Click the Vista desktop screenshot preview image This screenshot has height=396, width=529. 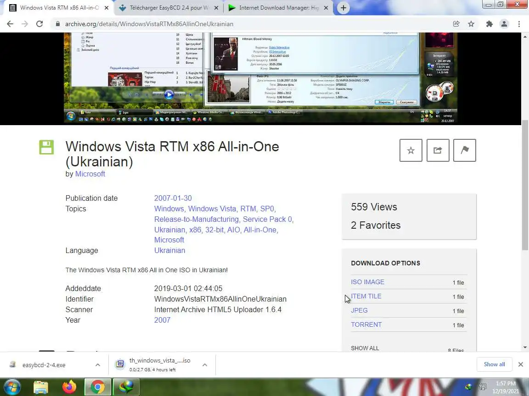point(260,78)
